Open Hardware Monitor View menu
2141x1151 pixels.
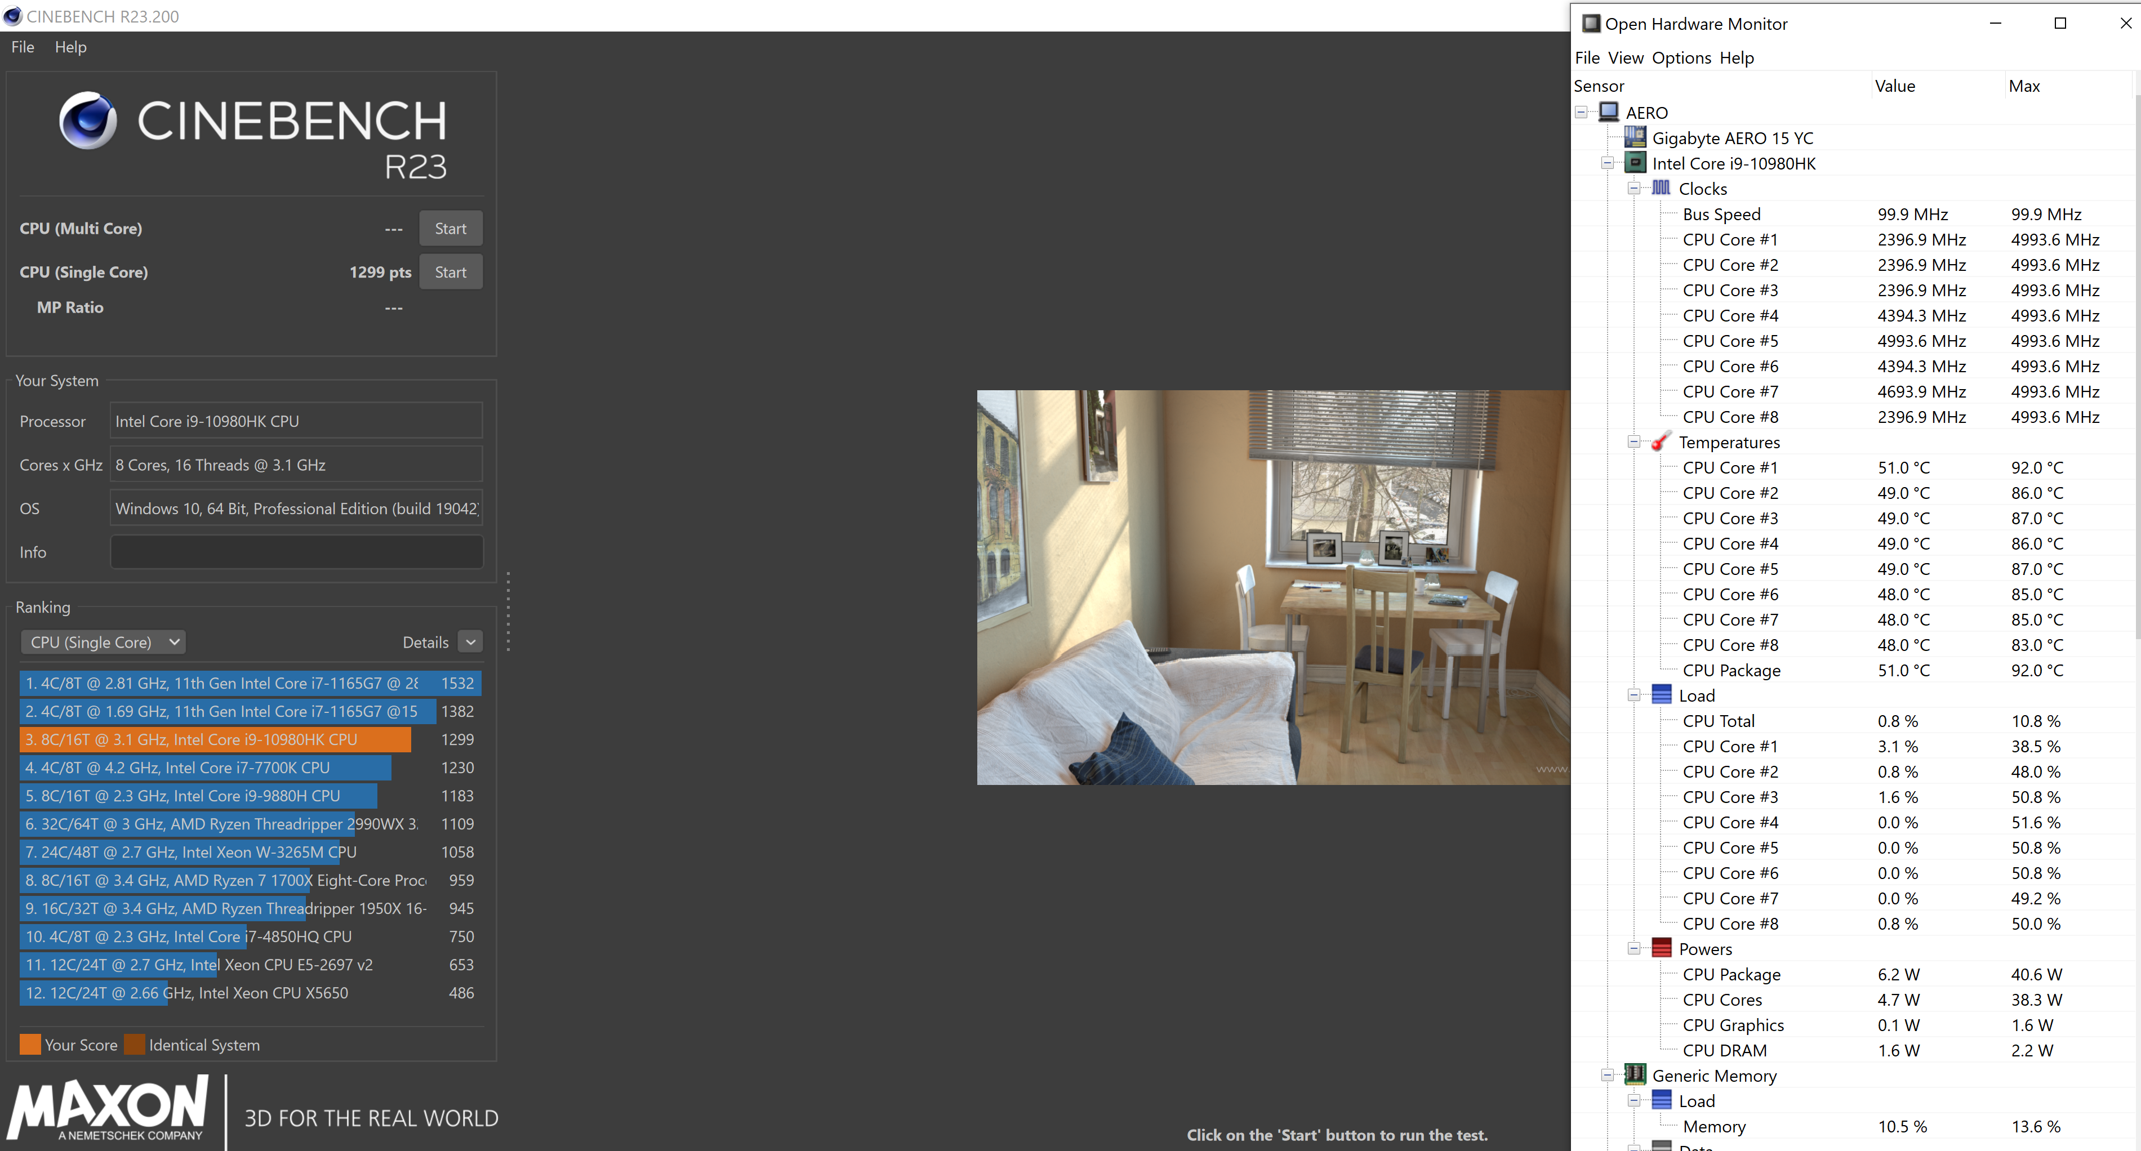1625,57
